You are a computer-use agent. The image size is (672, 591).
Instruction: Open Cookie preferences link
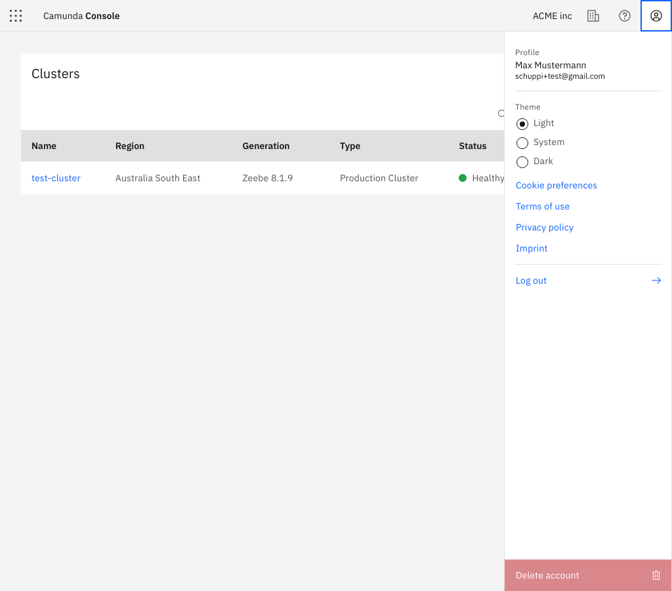(x=556, y=185)
